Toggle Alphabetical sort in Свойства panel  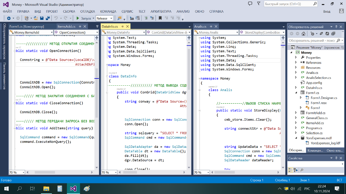(x=296, y=170)
